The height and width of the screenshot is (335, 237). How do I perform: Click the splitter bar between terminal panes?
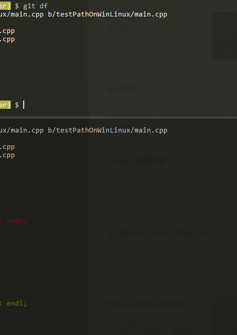pos(118,118)
